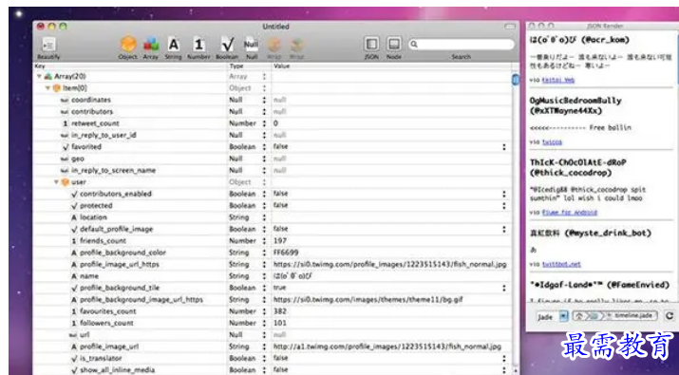Insert a Number node from the toolbar
Image resolution: width=679 pixels, height=375 pixels.
click(198, 45)
